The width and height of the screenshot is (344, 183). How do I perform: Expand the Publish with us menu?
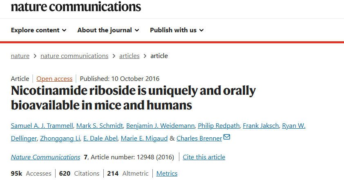pyautogui.click(x=177, y=30)
